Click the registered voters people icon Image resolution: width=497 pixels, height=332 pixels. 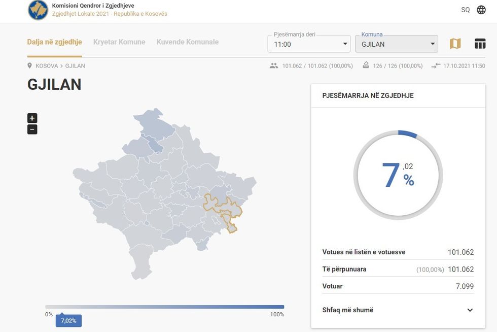[x=274, y=66]
